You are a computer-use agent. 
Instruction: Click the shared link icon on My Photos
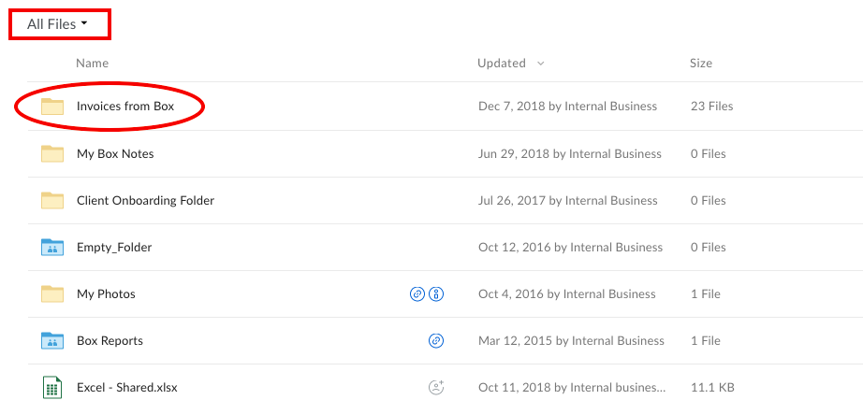[x=417, y=294]
